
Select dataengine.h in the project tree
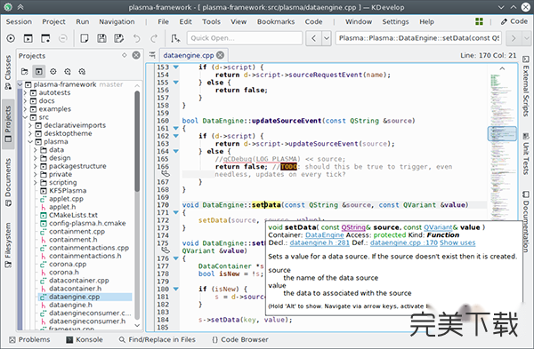pos(70,305)
